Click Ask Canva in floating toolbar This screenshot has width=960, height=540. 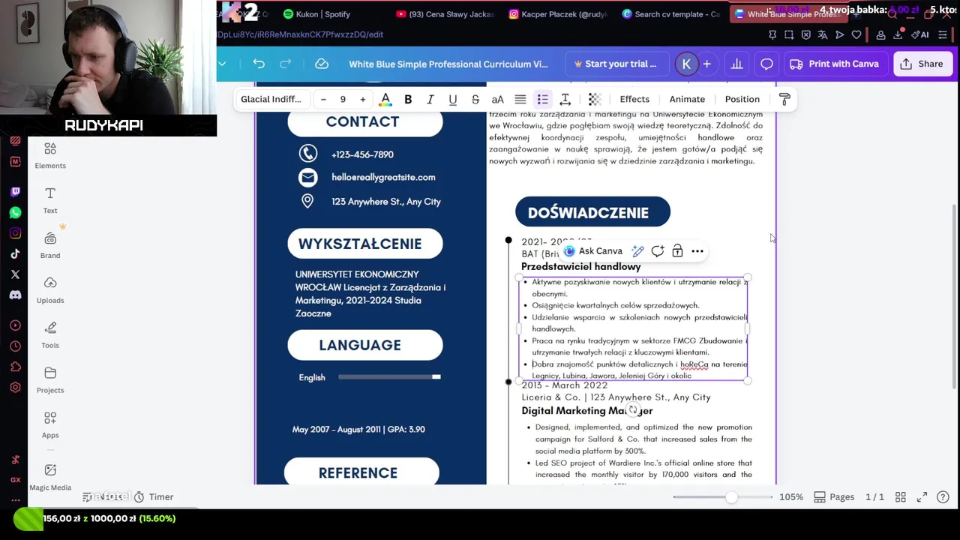click(593, 251)
